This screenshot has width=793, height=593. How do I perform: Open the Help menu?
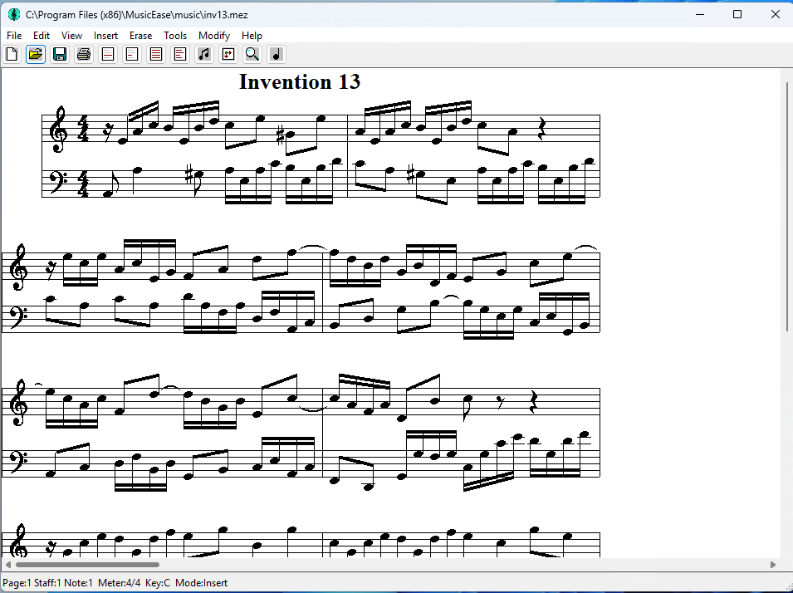252,36
